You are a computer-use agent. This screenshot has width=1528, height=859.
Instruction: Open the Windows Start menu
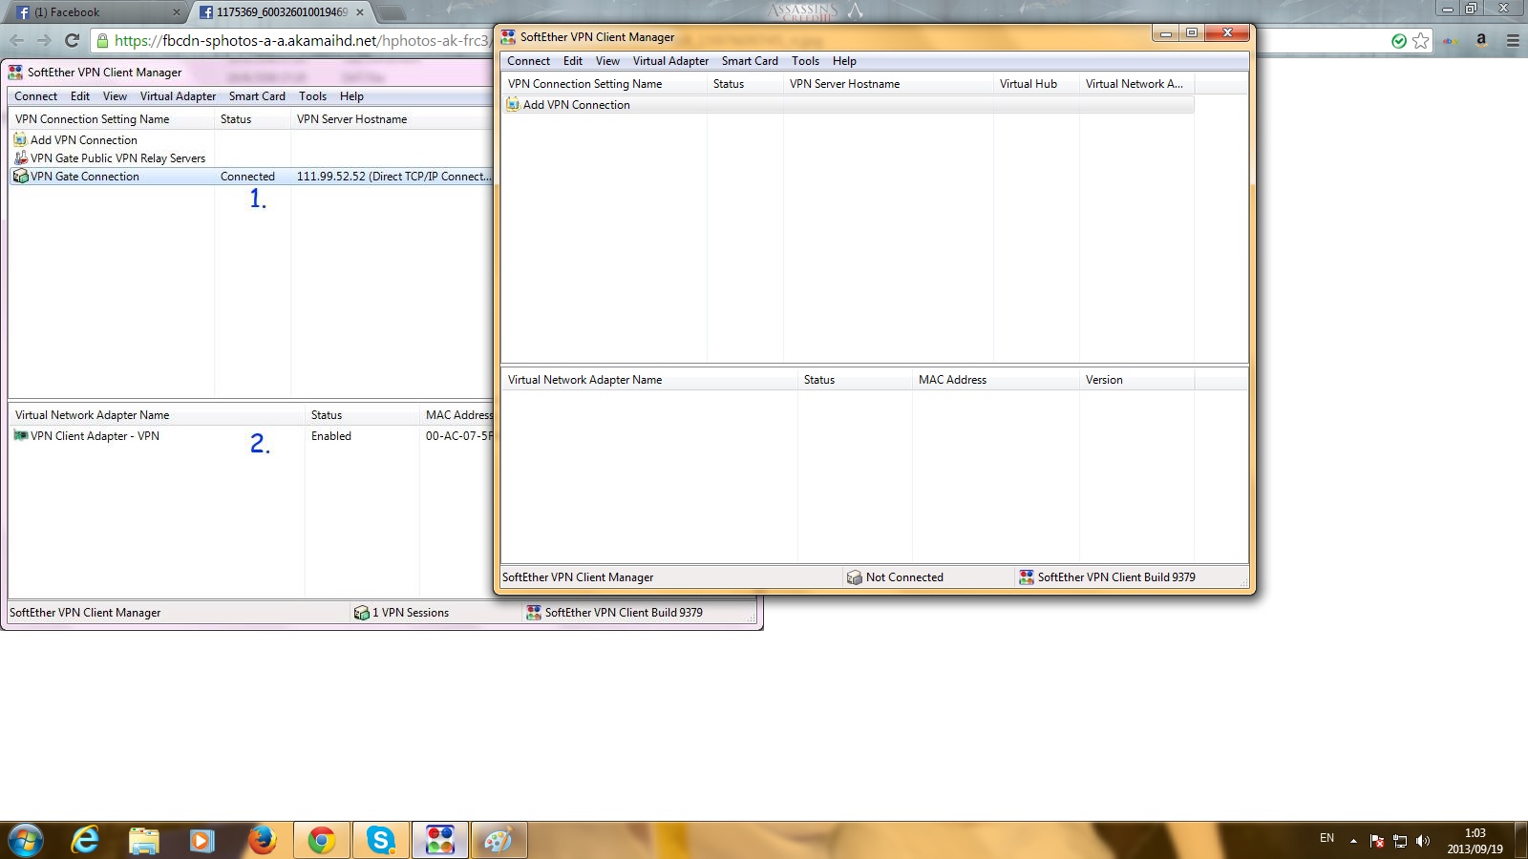(x=25, y=840)
